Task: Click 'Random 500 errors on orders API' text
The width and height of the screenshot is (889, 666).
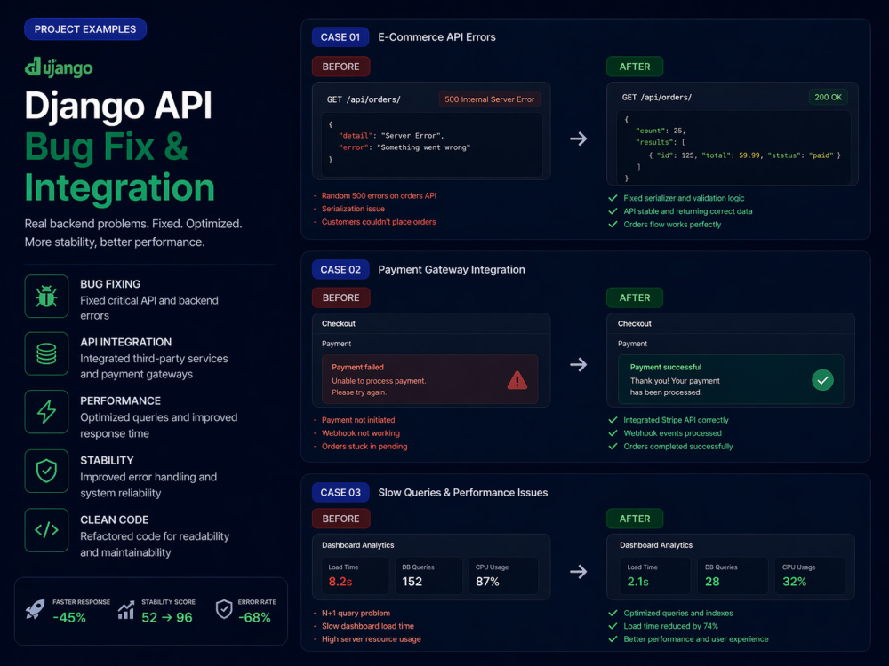Action: [x=379, y=196]
